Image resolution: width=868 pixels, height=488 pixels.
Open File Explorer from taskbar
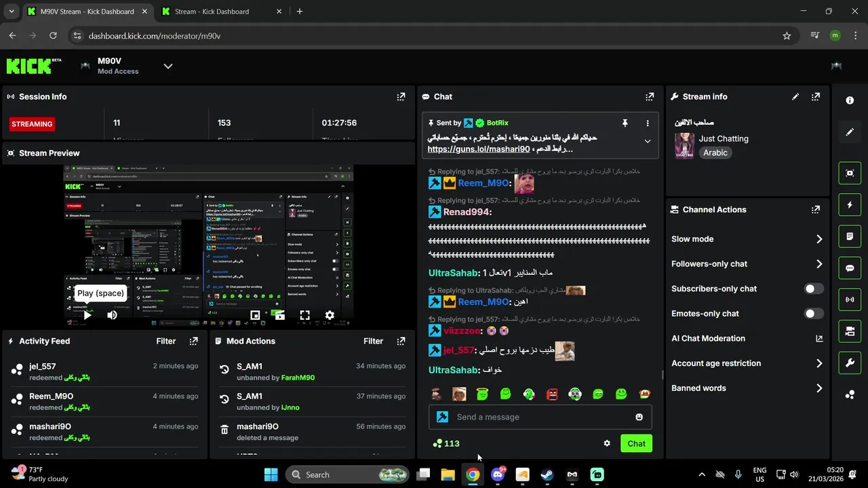point(448,474)
